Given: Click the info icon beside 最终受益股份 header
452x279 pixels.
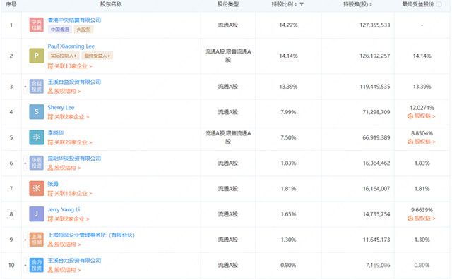Looking at the screenshot, I should click(x=439, y=4).
